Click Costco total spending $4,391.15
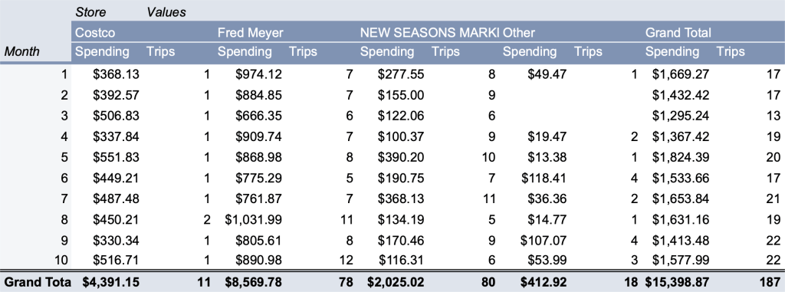 click(x=111, y=282)
